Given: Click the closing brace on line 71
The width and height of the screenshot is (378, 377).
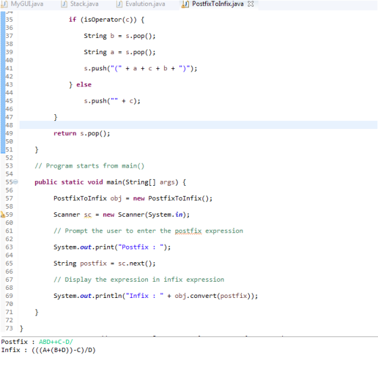Looking at the screenshot, I should 36,312.
